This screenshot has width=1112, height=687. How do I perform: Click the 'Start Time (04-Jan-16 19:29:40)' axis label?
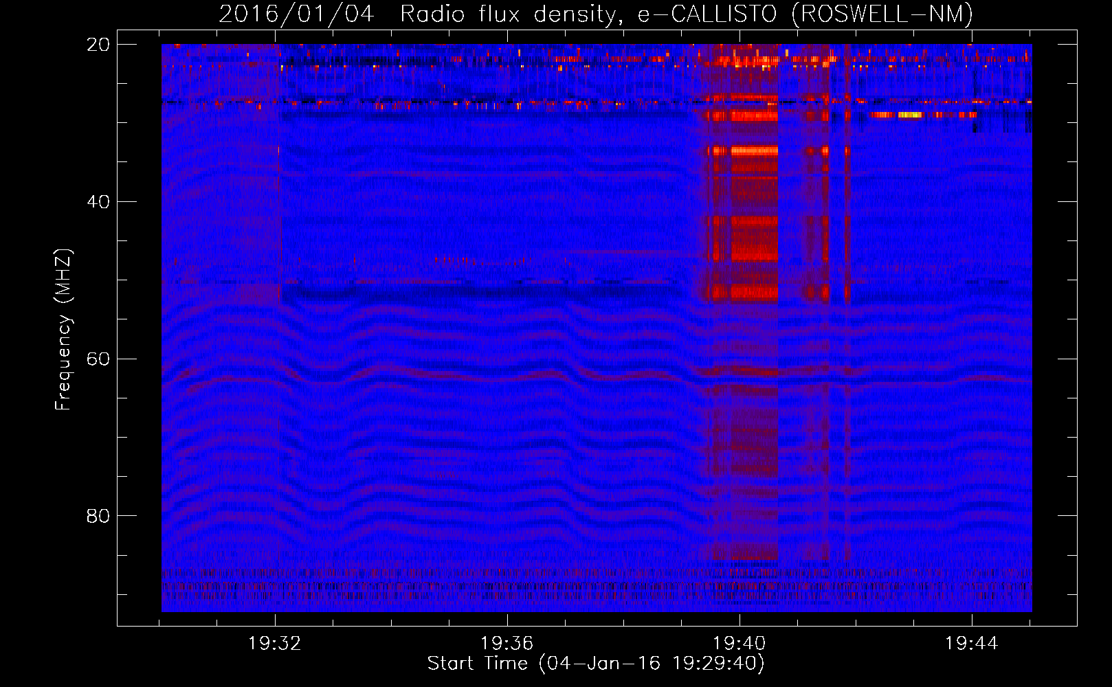tap(596, 664)
